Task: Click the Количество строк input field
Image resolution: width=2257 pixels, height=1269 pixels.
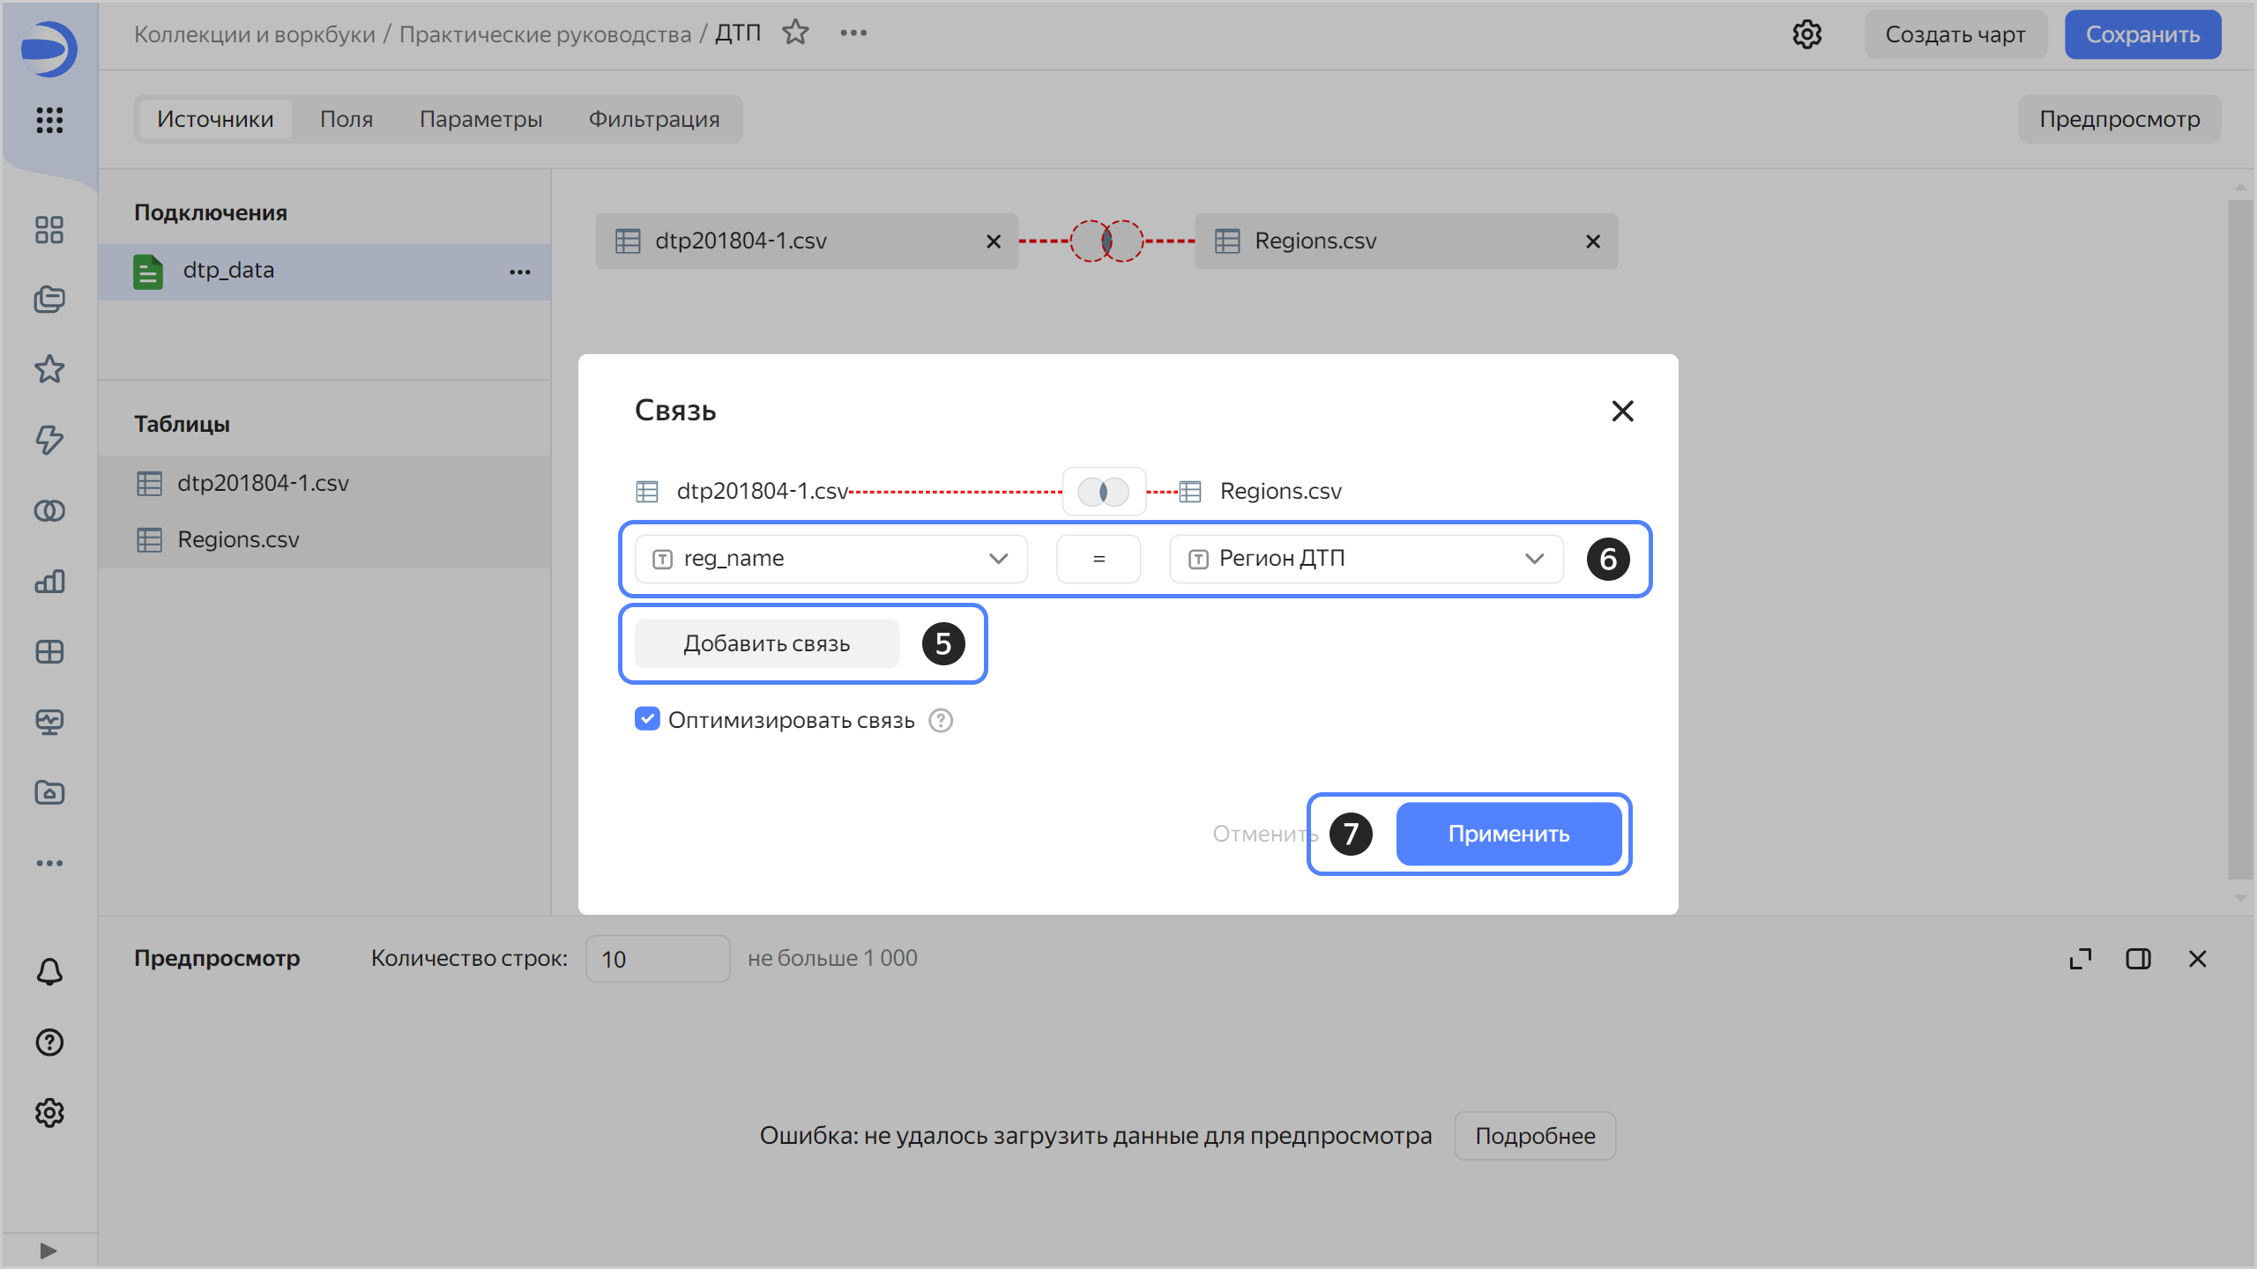Action: [x=657, y=959]
